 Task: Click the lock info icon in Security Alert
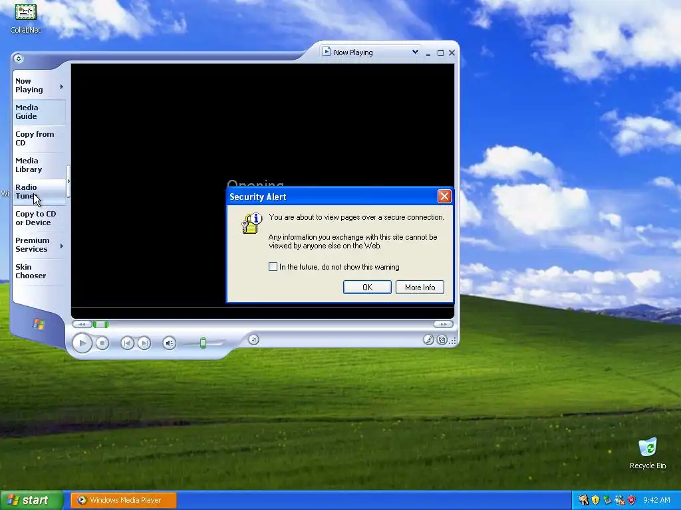(252, 223)
